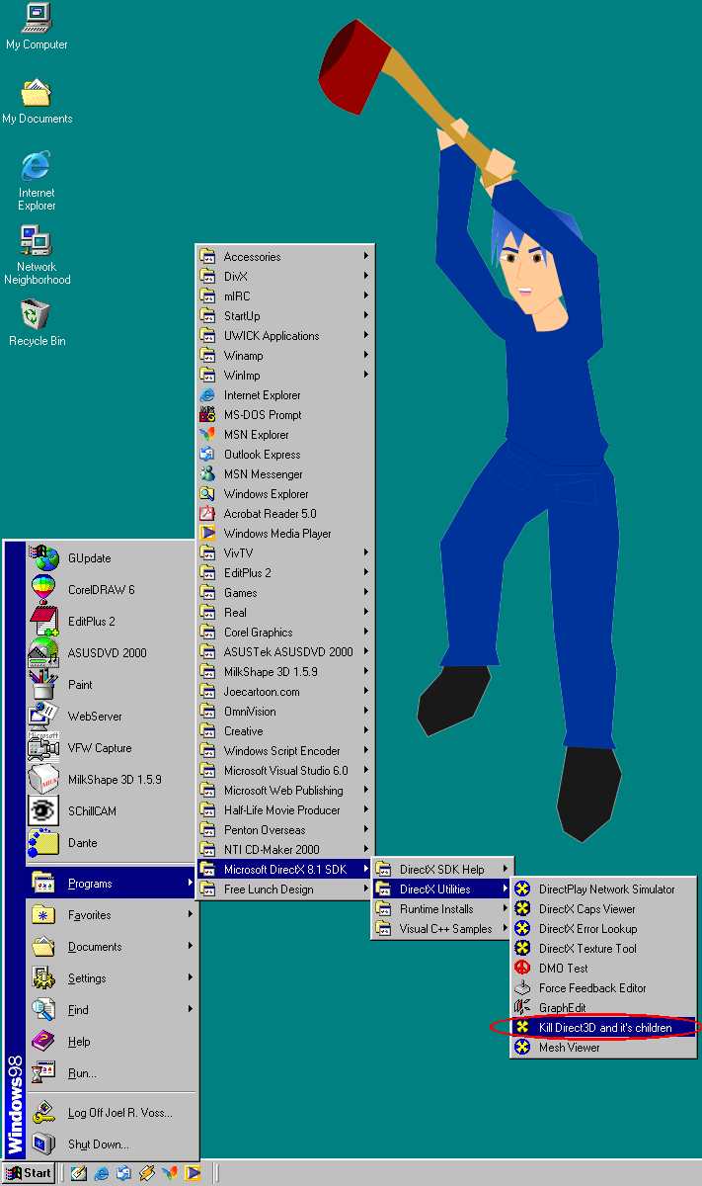
Task: Open DirectX Texture Tool
Action: [x=603, y=949]
